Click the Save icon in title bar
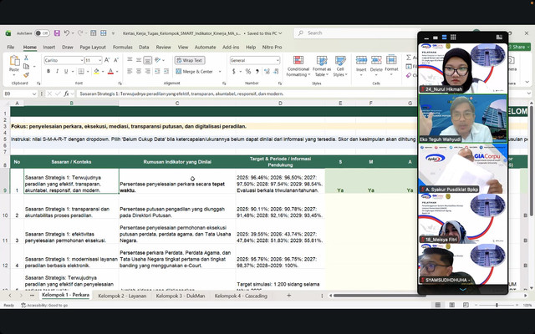Screen dimensions: 535x334 click(57, 33)
